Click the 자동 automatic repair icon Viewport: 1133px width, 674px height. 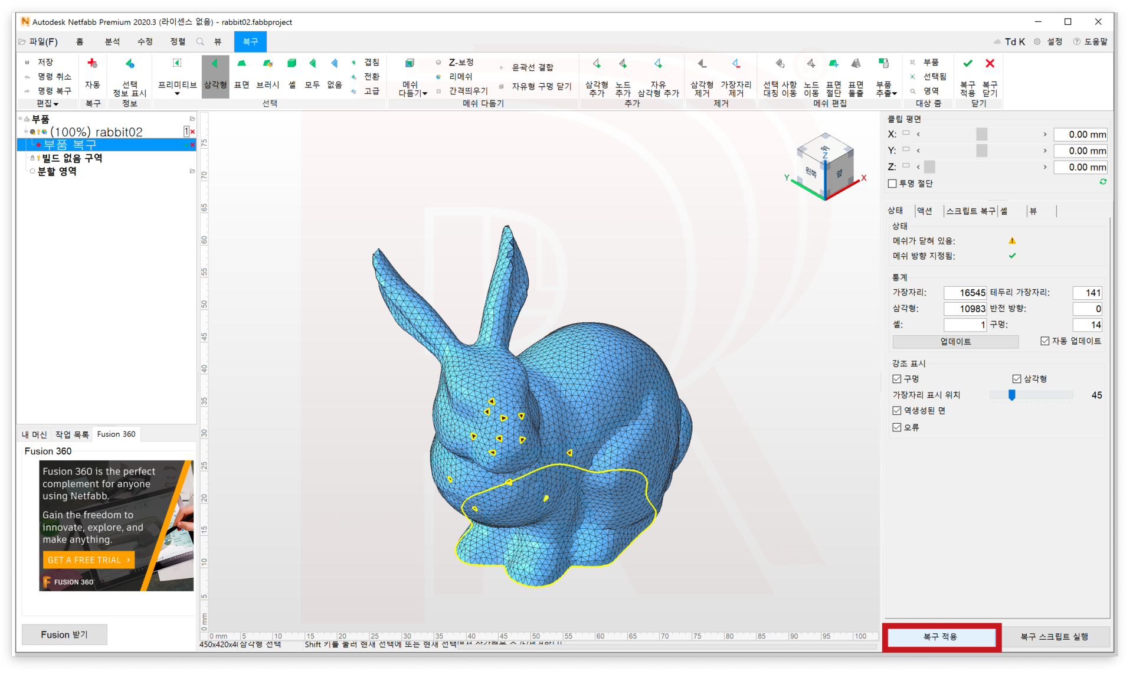pyautogui.click(x=92, y=64)
